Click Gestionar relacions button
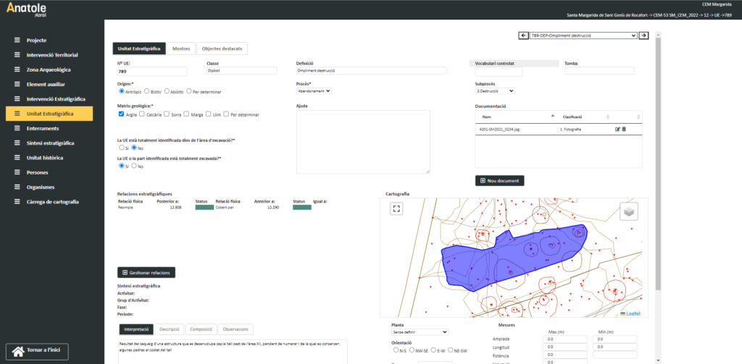 (146, 273)
